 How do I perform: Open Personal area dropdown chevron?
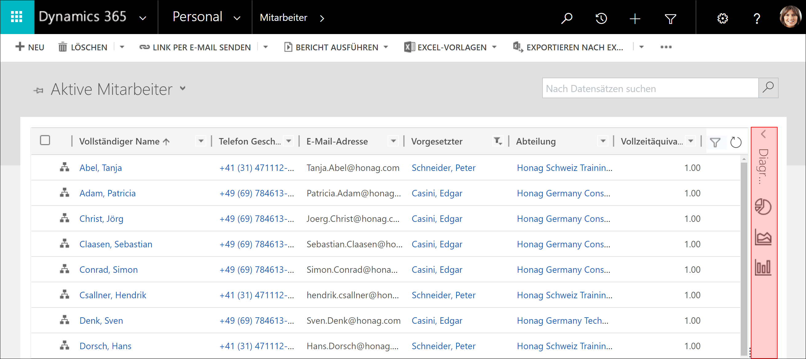[x=237, y=18]
